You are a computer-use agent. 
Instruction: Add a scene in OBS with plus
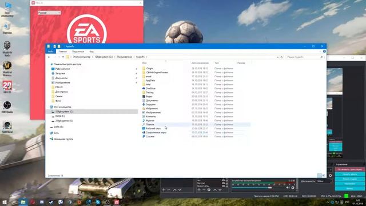[x=164, y=190]
